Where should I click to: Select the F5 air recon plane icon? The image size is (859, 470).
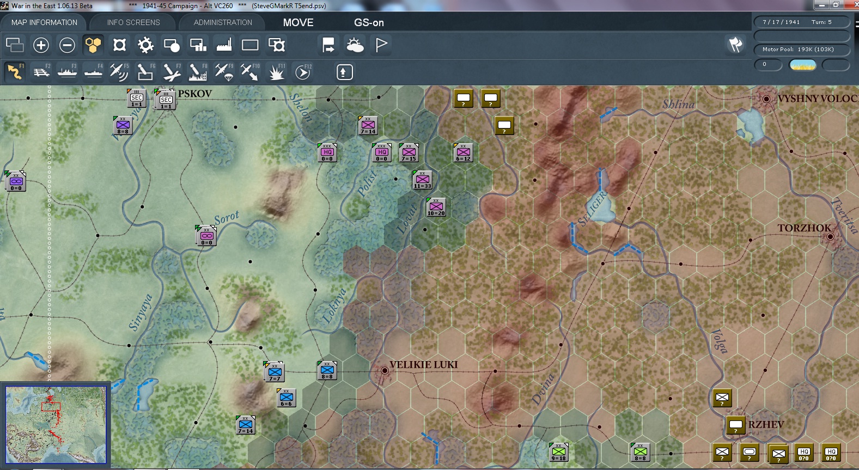[x=119, y=72]
